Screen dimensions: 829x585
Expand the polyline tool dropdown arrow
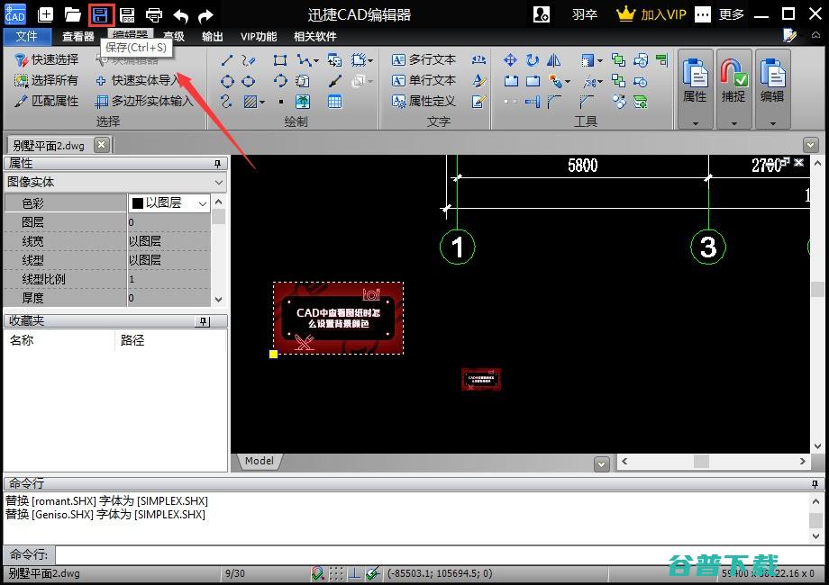pos(316,60)
